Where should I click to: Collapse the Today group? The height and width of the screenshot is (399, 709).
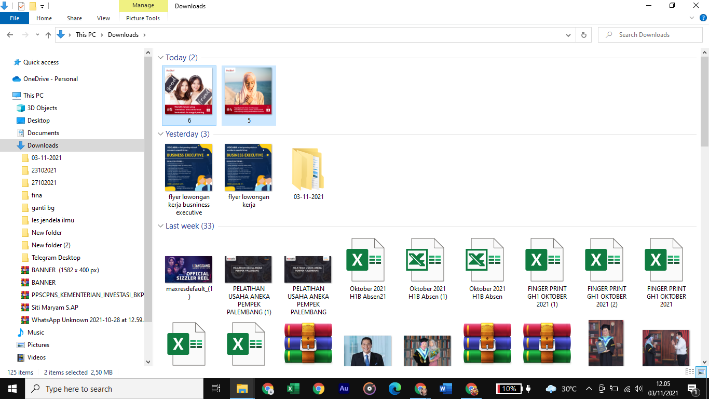[161, 58]
